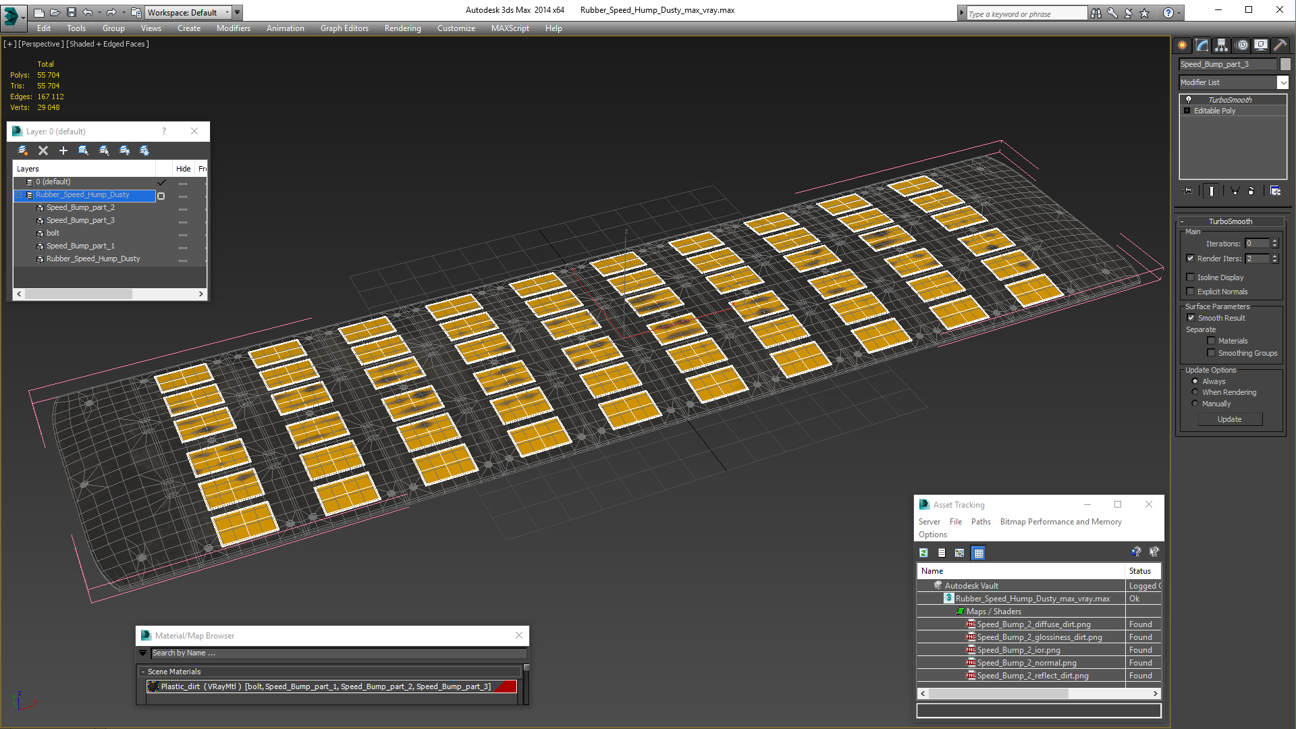Open the Edit menu

point(44,28)
